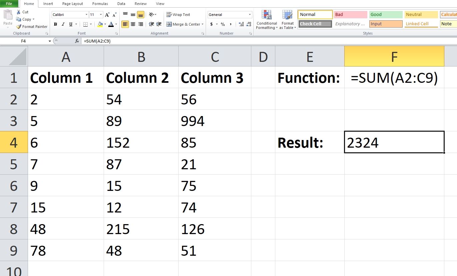The width and height of the screenshot is (457, 276).
Task: Apply the Bad cell style
Action: pos(350,15)
